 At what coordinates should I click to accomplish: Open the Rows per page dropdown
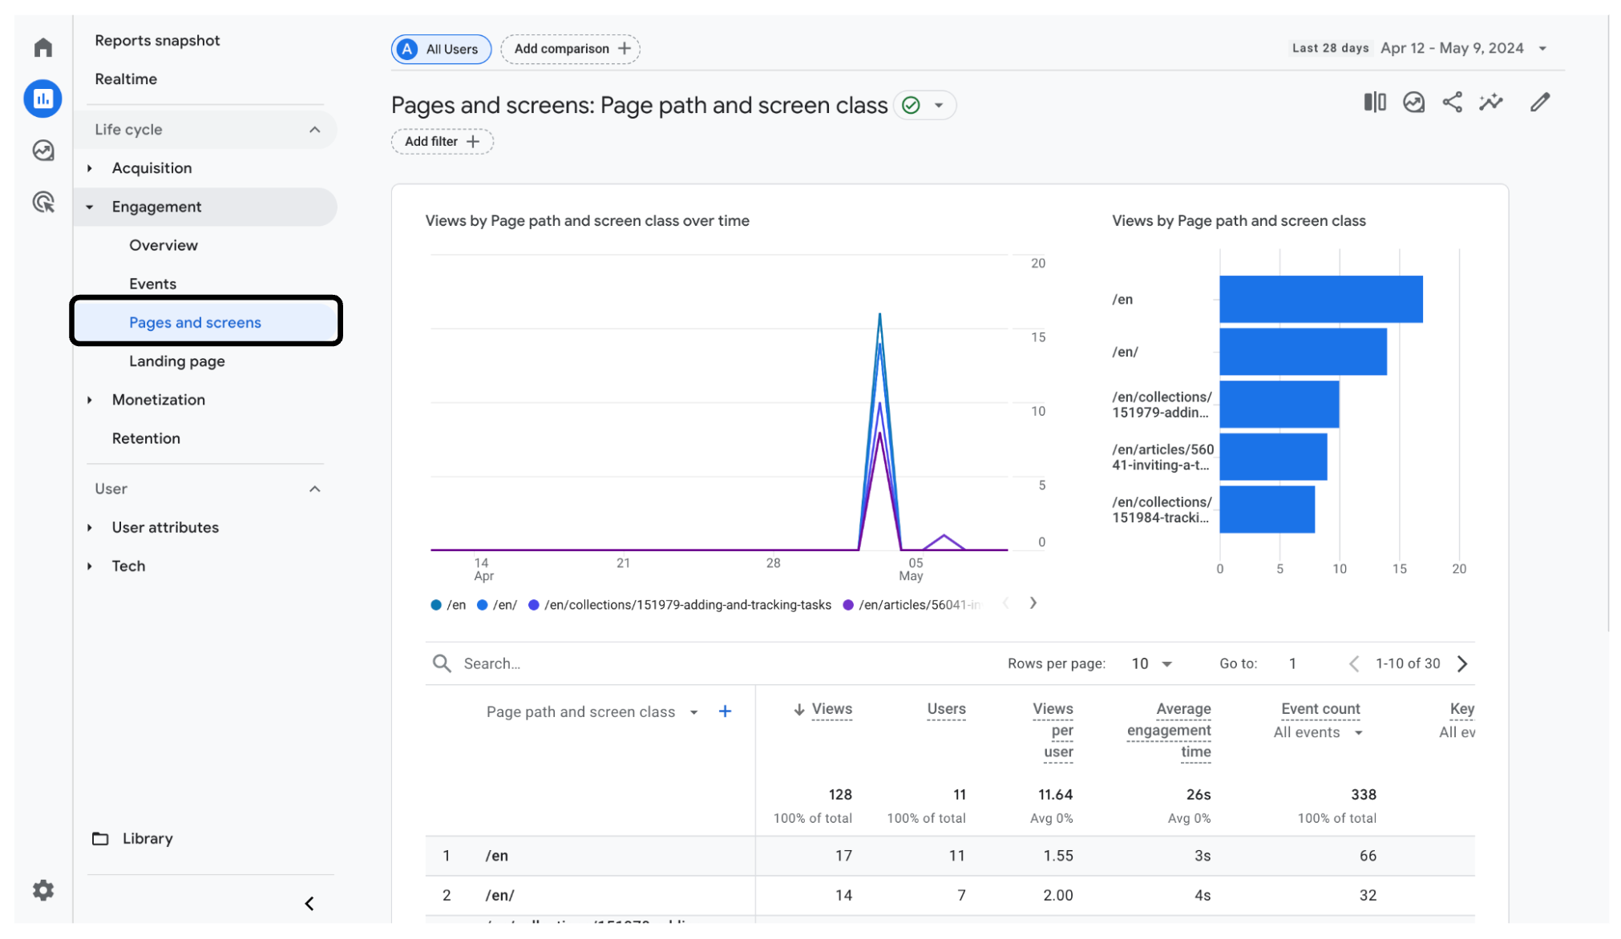[x=1151, y=663]
